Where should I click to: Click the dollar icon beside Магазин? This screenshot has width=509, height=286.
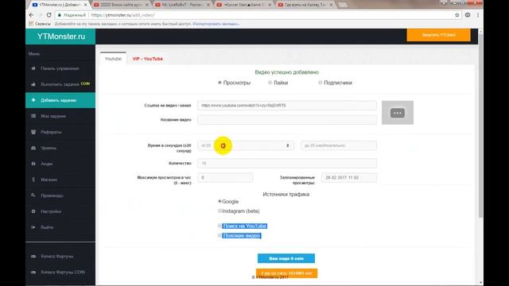[x=33, y=180]
